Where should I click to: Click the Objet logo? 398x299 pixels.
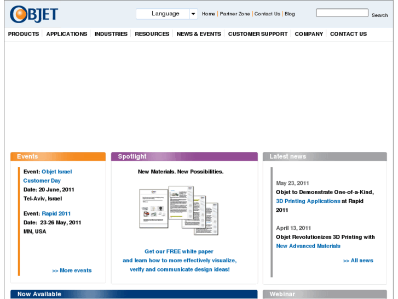(34, 14)
